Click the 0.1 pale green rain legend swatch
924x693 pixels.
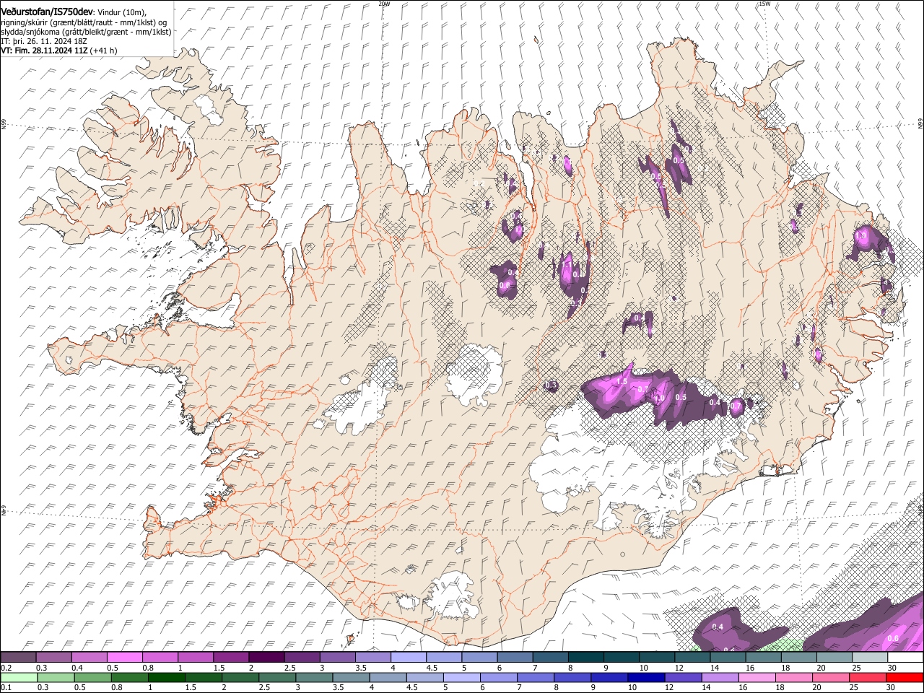(x=19, y=677)
